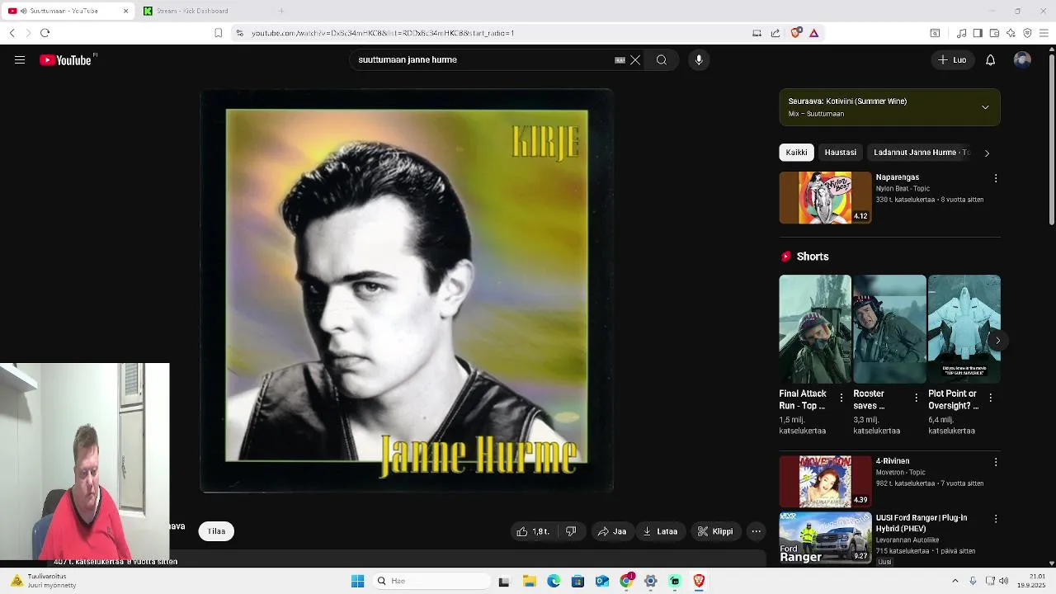Open options for 4-Rivinen video

pos(996,462)
